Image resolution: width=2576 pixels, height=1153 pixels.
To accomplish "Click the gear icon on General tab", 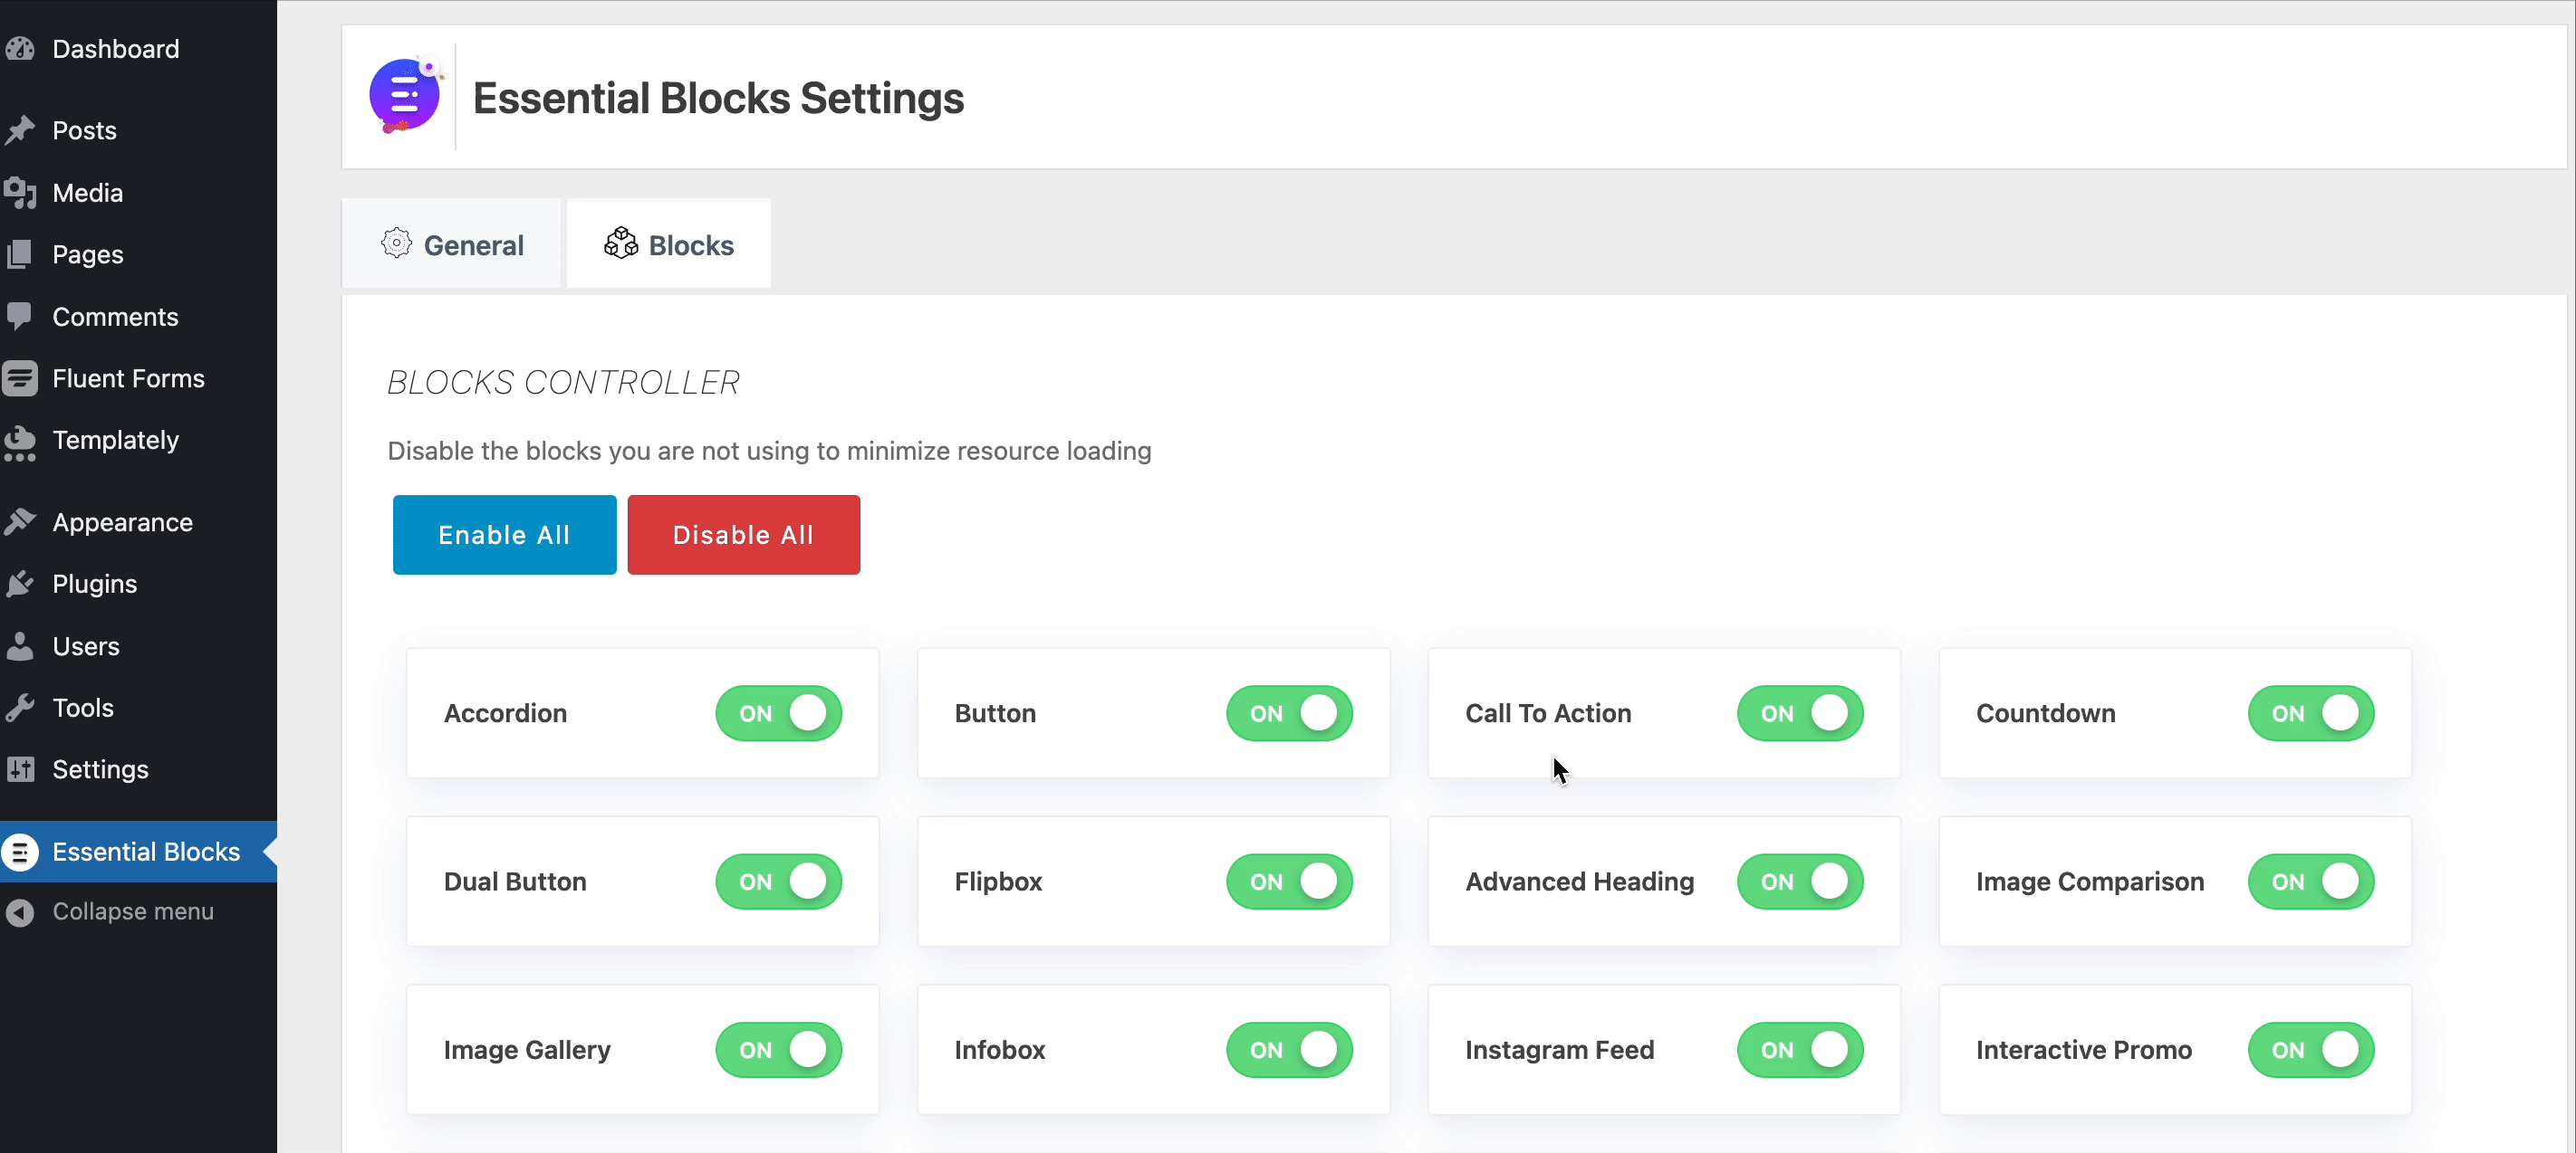I will coord(396,243).
